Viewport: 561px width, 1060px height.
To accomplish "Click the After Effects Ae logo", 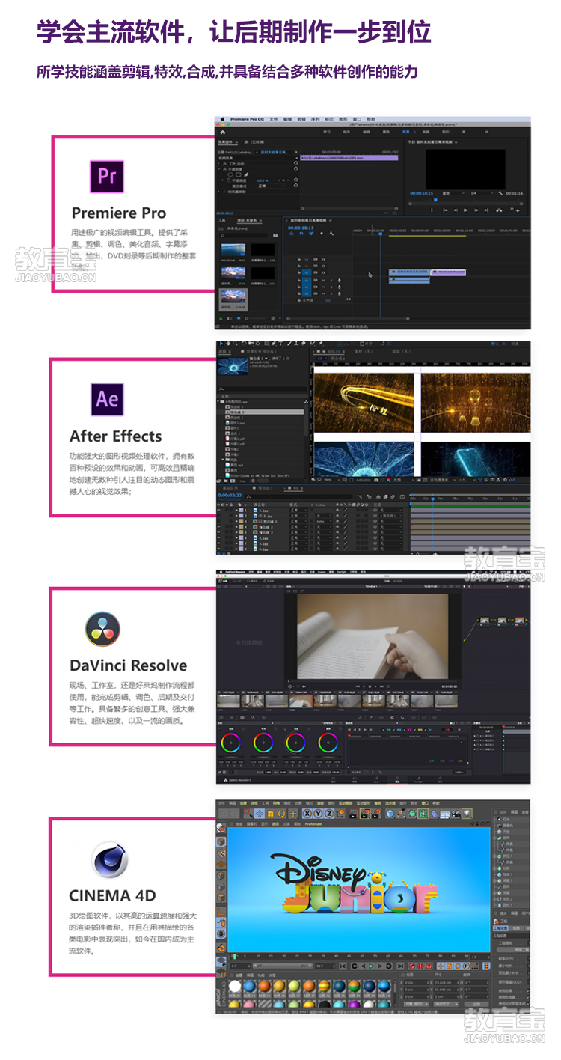I will tap(107, 399).
